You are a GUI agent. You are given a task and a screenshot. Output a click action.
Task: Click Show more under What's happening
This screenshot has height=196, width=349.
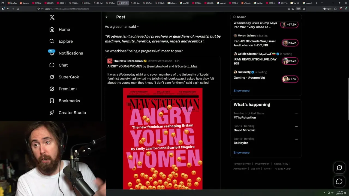pos(241,153)
